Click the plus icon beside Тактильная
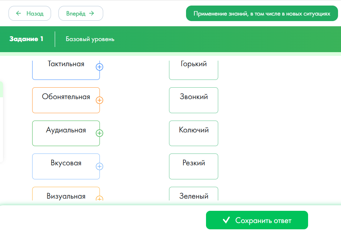Image resolution: width=341 pixels, height=233 pixels. 99,67
